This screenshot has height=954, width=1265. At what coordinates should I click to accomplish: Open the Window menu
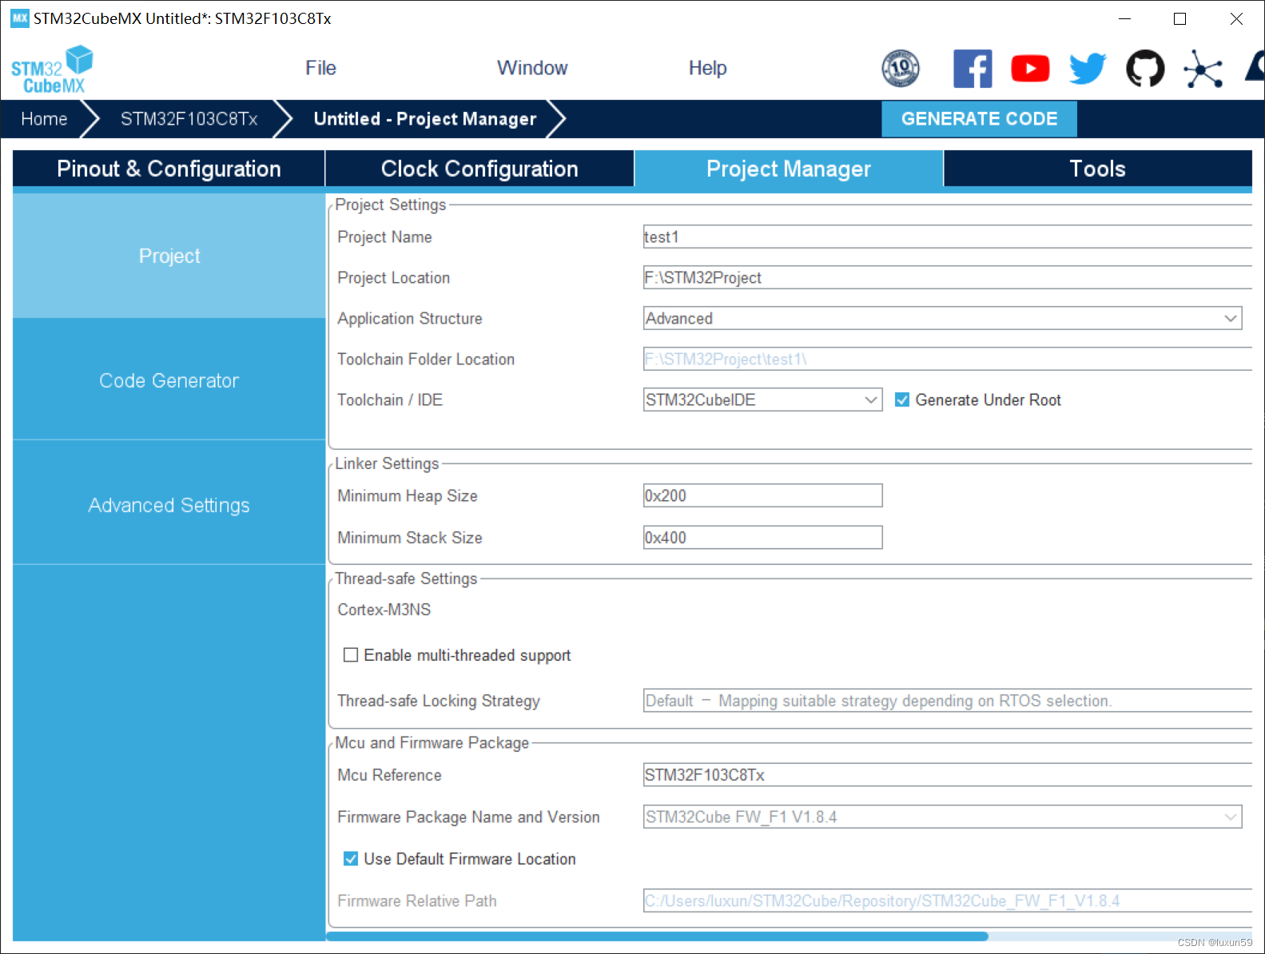click(x=532, y=68)
